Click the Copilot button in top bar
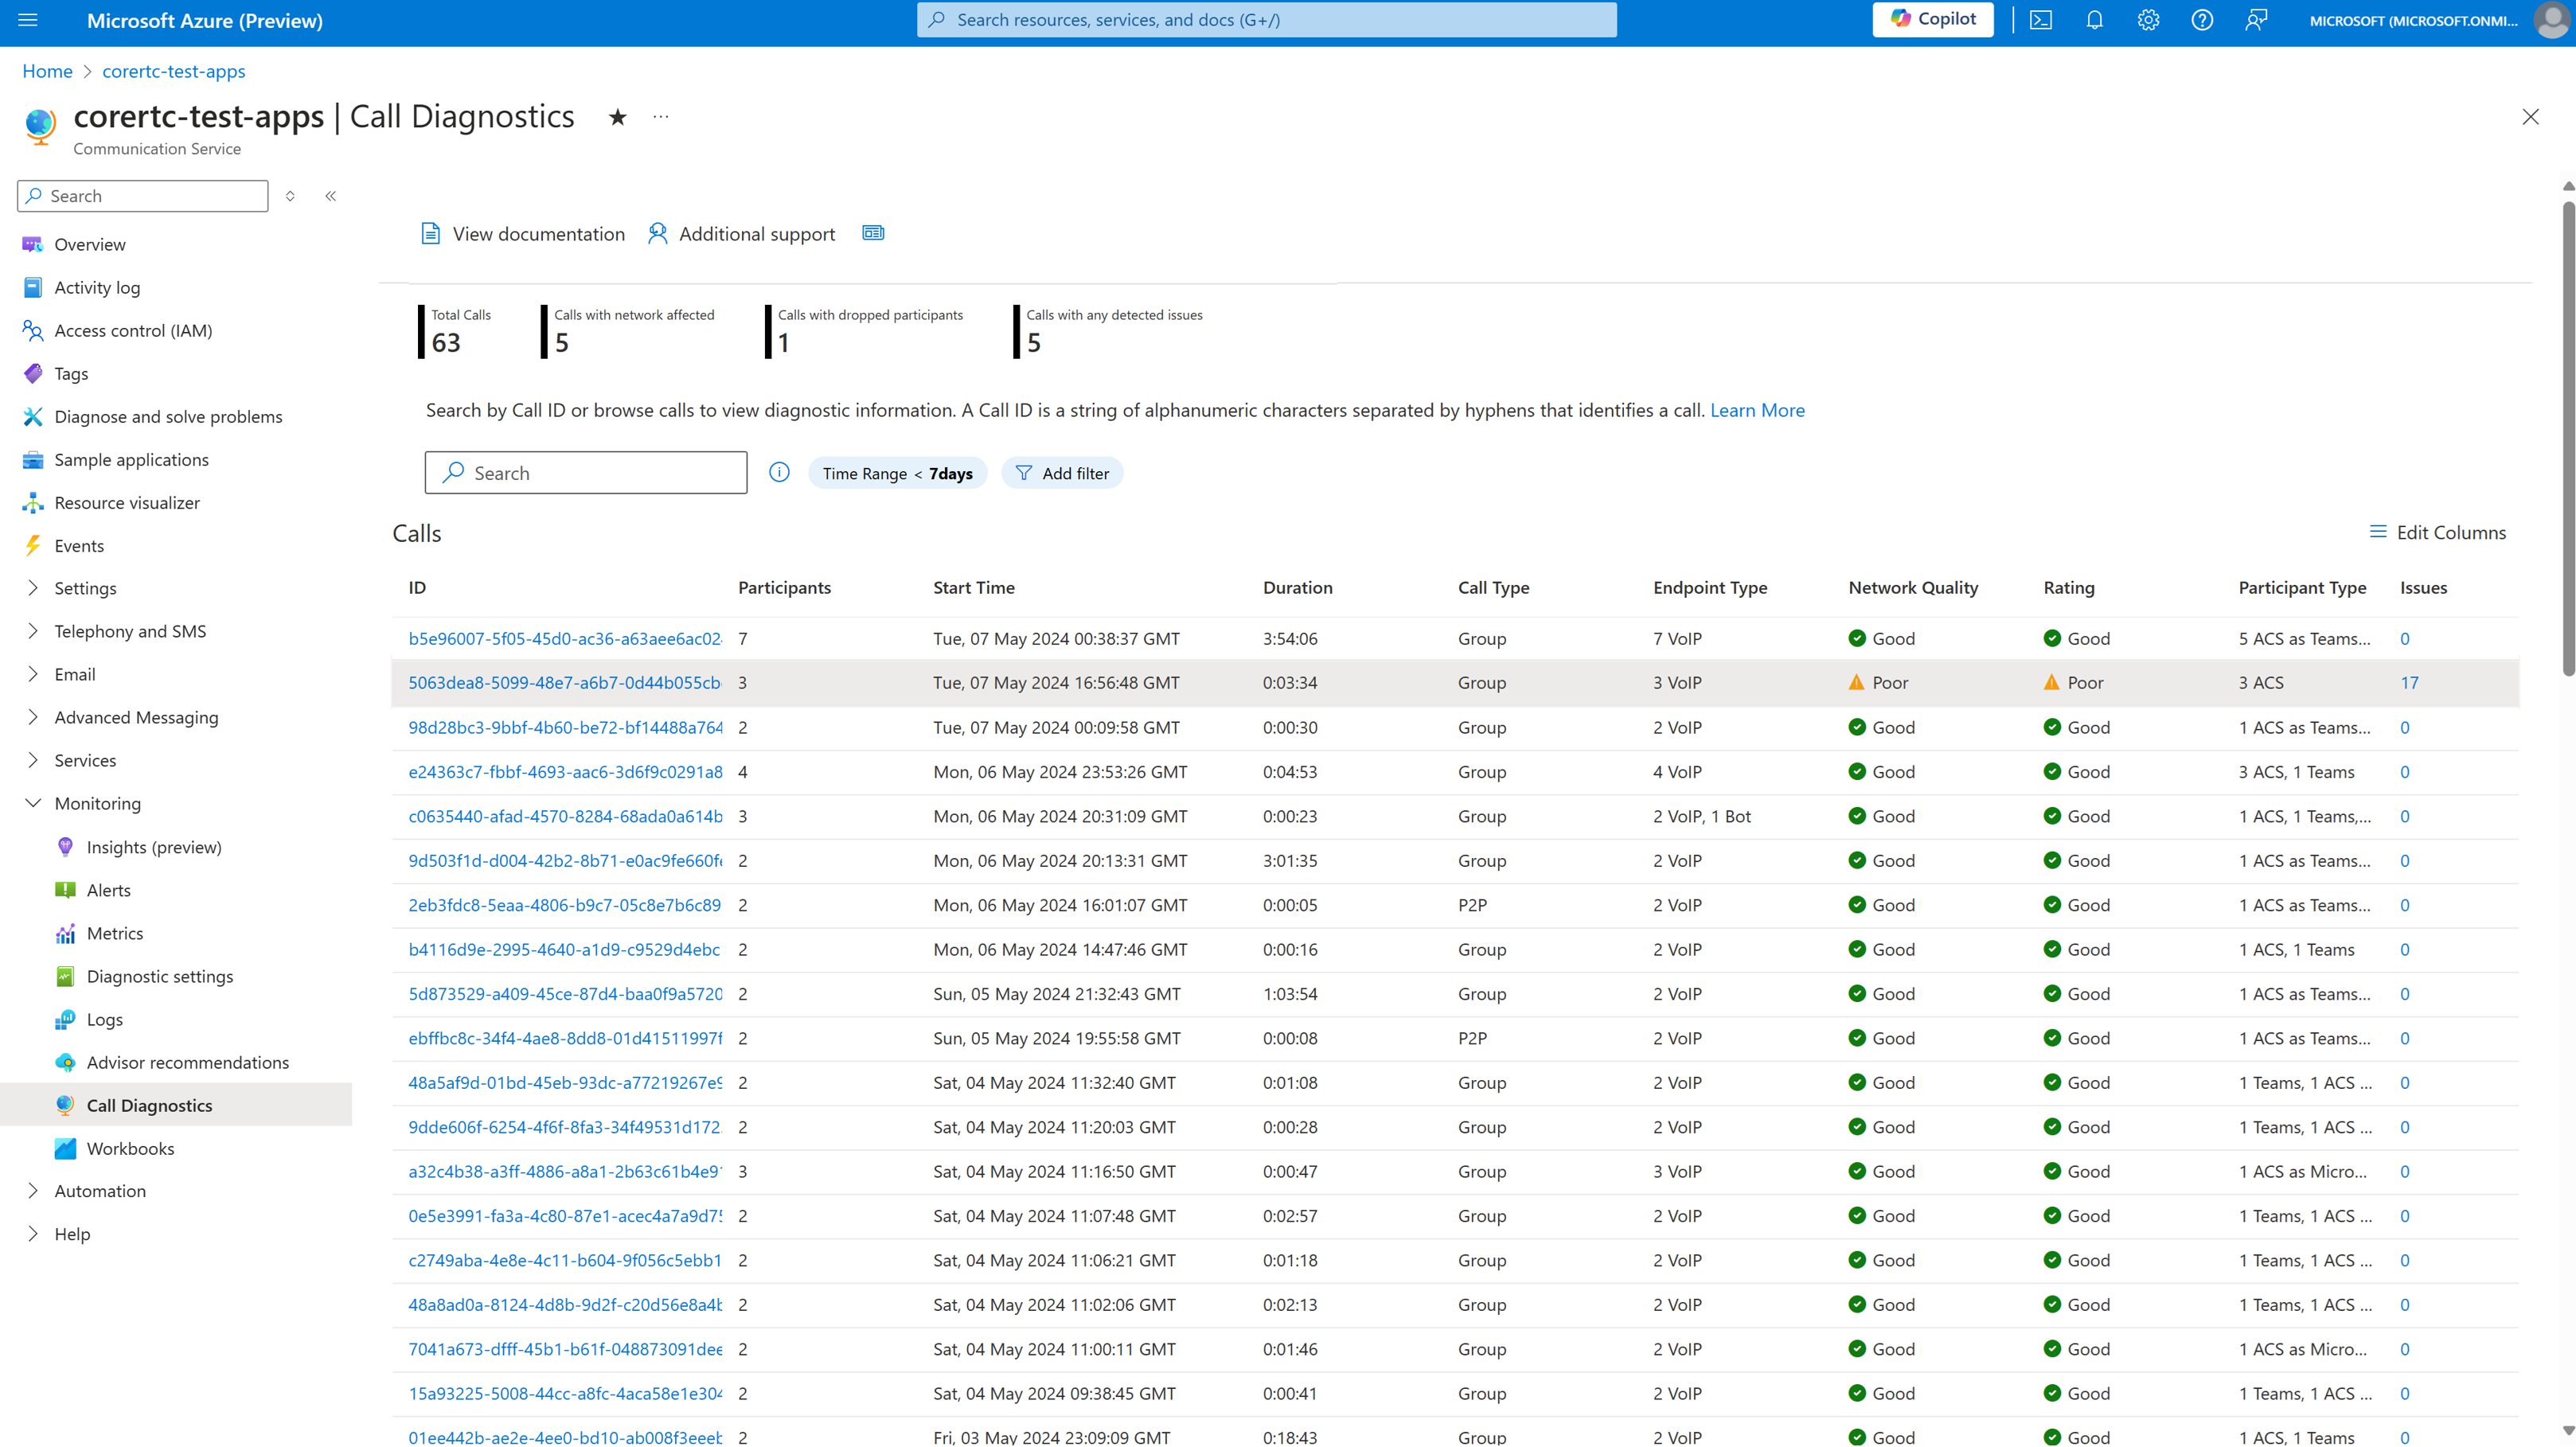Image resolution: width=2576 pixels, height=1447 pixels. pos(1934,19)
